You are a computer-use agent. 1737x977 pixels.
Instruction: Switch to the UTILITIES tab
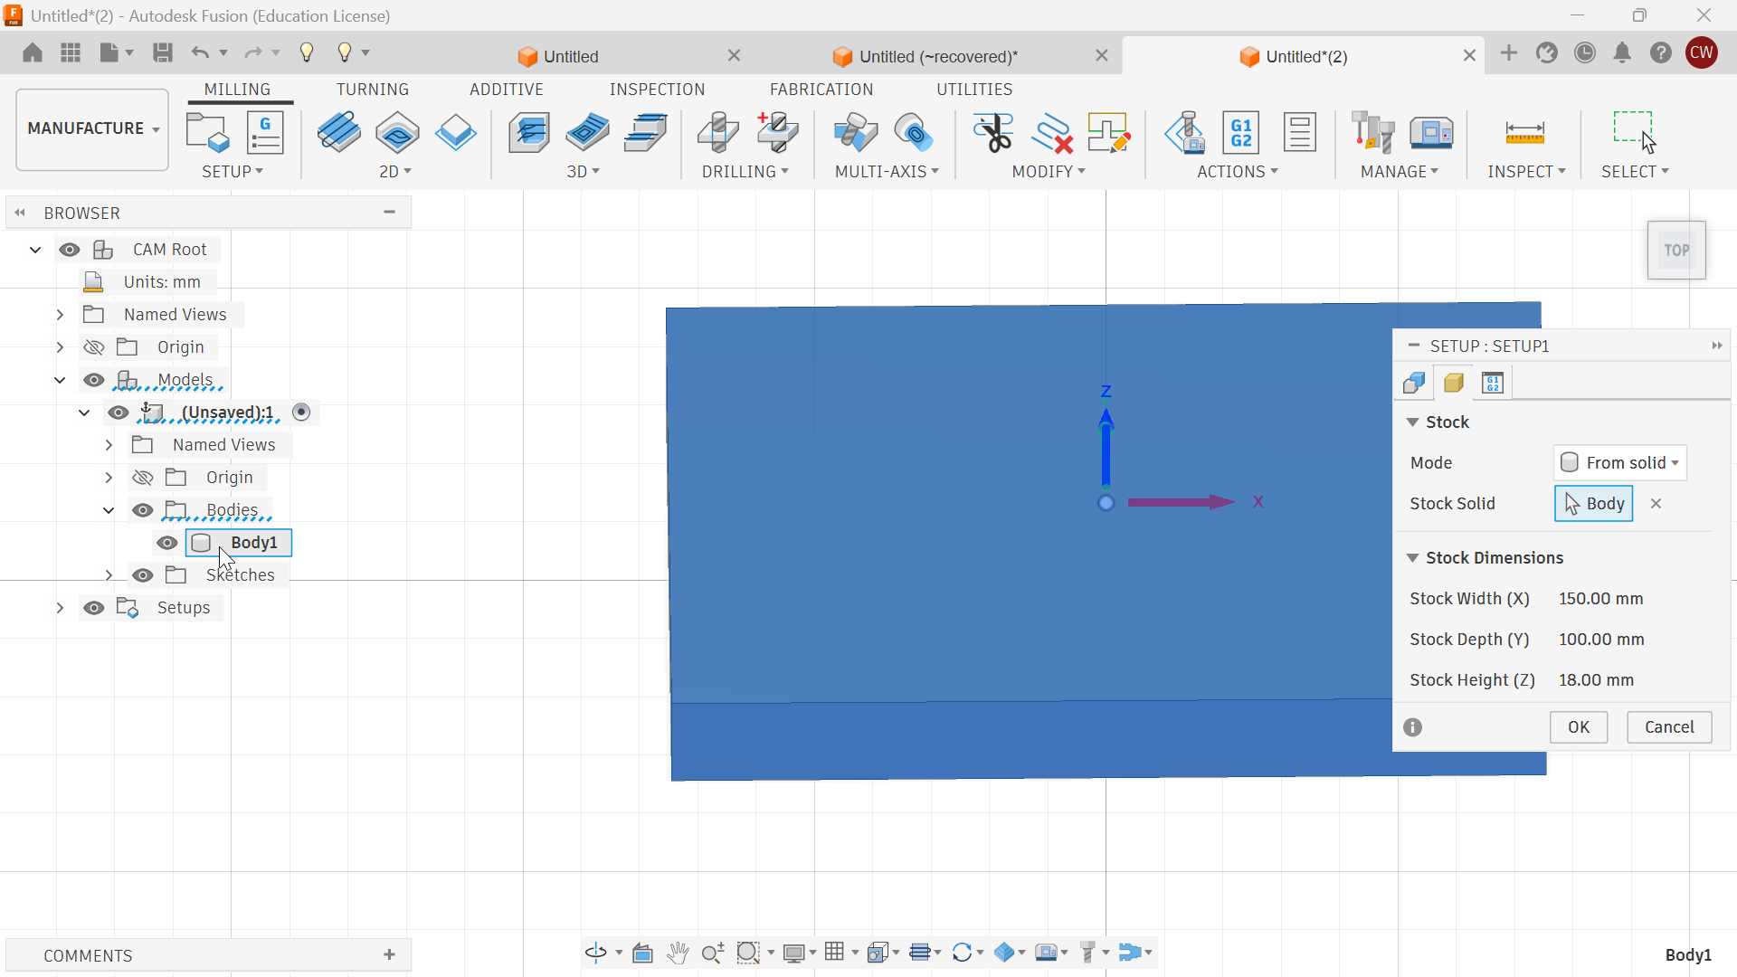(975, 90)
